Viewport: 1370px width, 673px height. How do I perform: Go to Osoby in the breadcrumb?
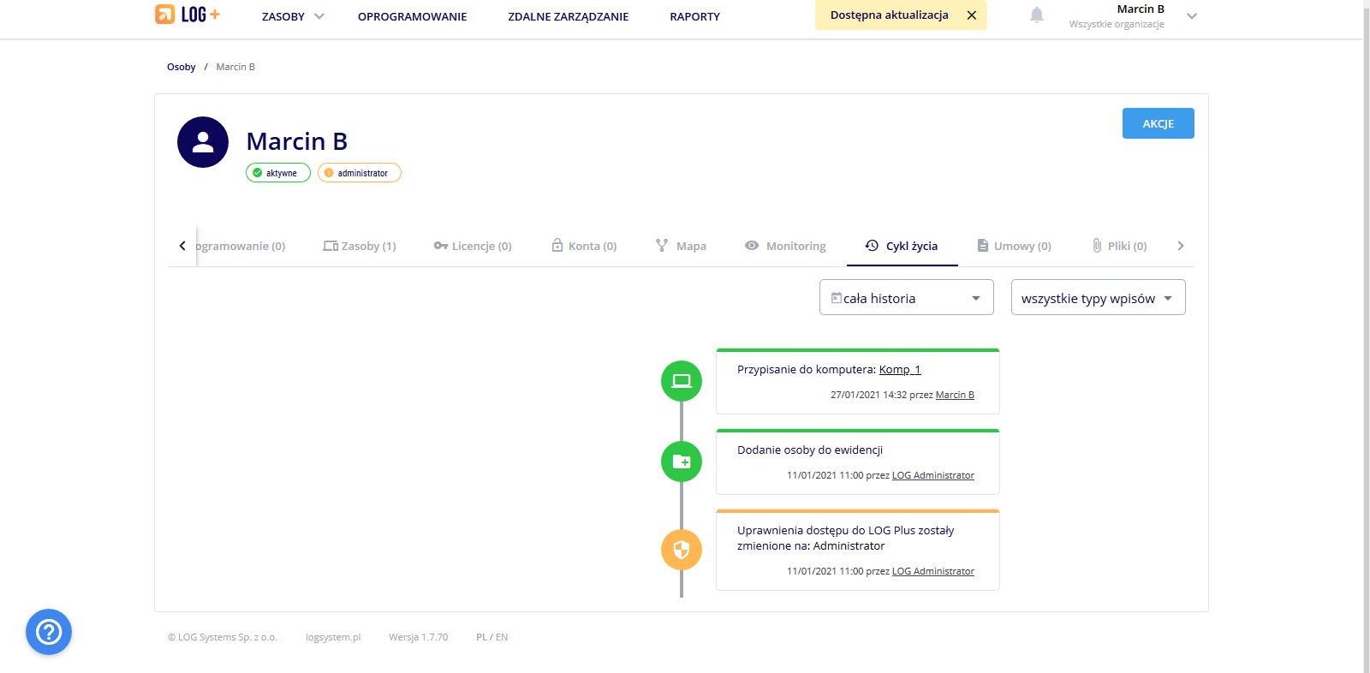point(181,67)
